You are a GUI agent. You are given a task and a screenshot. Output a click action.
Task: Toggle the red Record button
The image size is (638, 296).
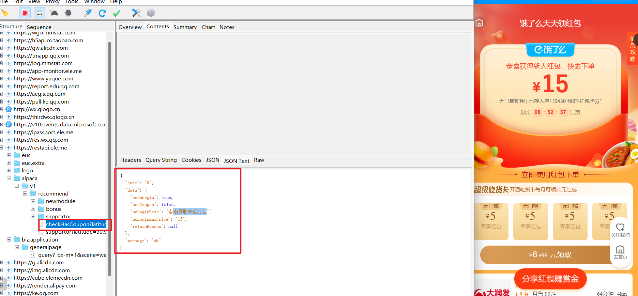tap(25, 13)
